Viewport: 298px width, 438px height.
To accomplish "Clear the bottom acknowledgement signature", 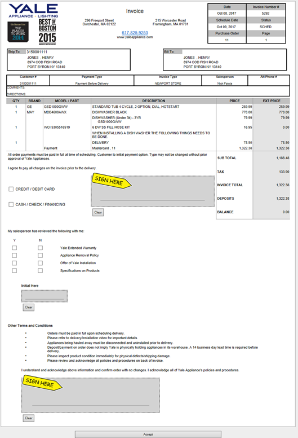I will [x=28, y=418].
